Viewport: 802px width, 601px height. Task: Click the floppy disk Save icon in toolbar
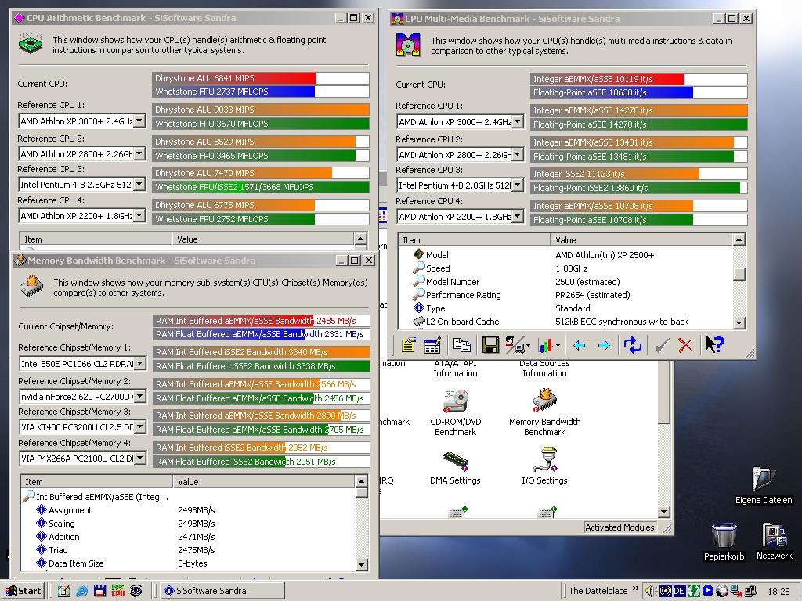(491, 345)
